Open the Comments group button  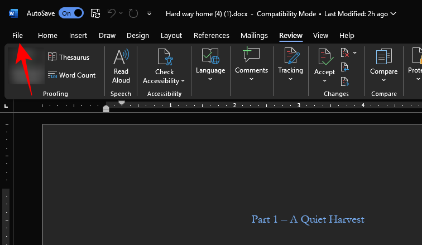point(251,66)
